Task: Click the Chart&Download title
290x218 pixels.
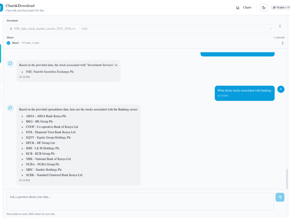Action: [20, 6]
